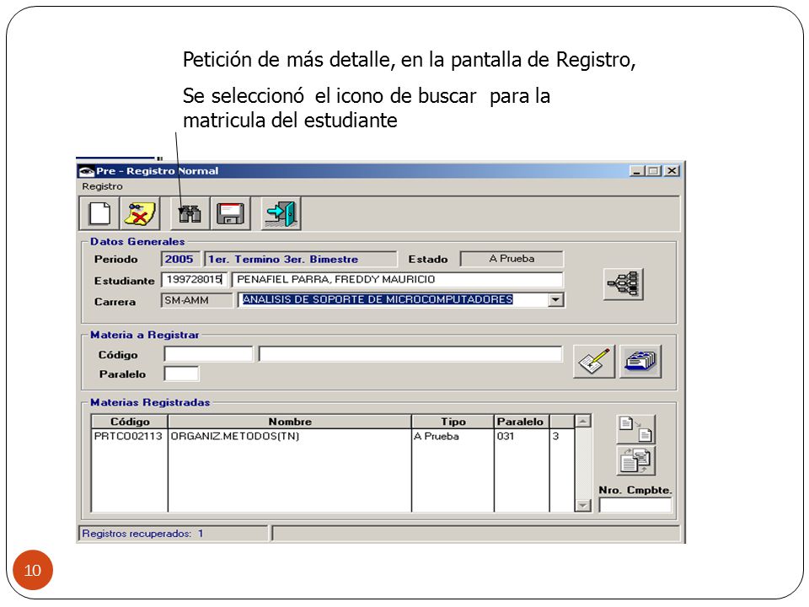Click the hierarchy tree diagram button
This screenshot has width=809, height=607.
point(624,284)
